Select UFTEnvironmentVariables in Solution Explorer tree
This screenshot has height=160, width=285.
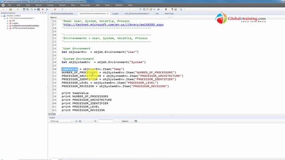(23, 28)
